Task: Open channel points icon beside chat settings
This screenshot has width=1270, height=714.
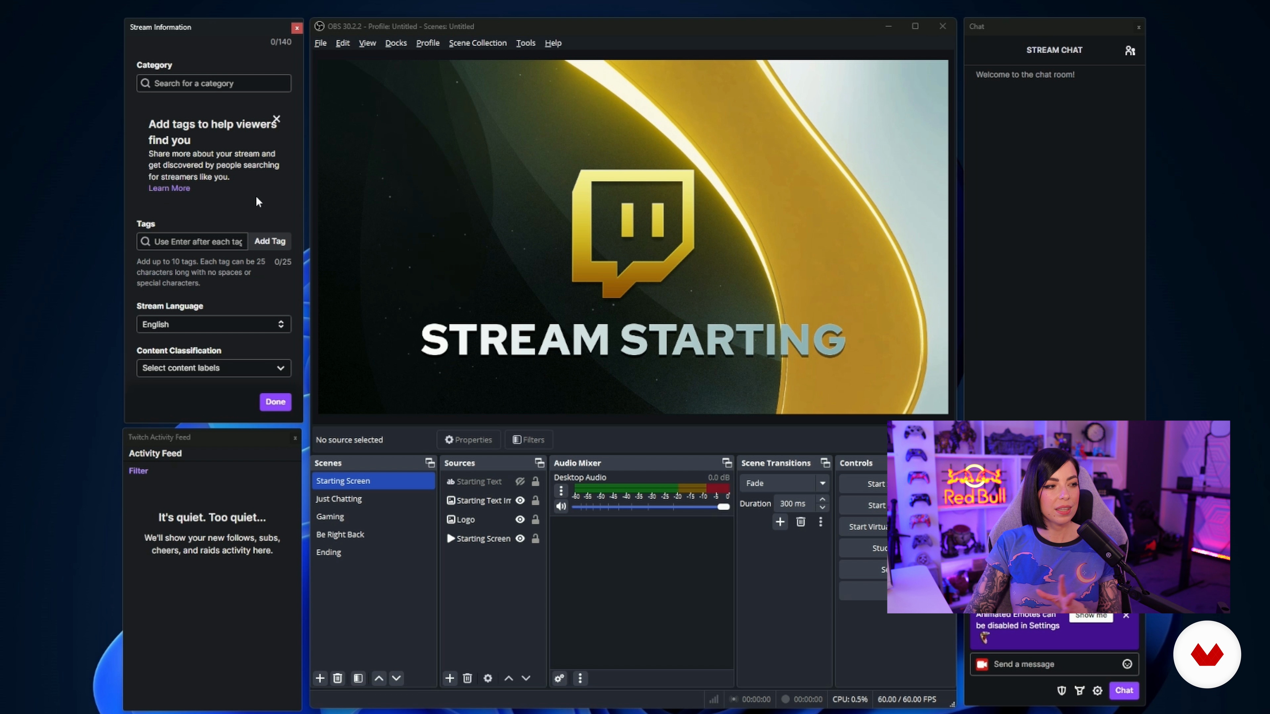Action: pos(1080,690)
